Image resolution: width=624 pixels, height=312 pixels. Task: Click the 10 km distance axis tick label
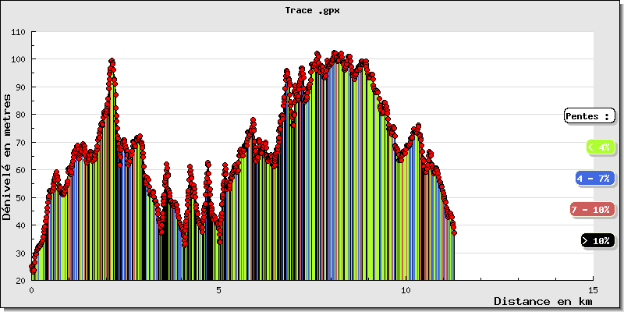click(x=406, y=289)
